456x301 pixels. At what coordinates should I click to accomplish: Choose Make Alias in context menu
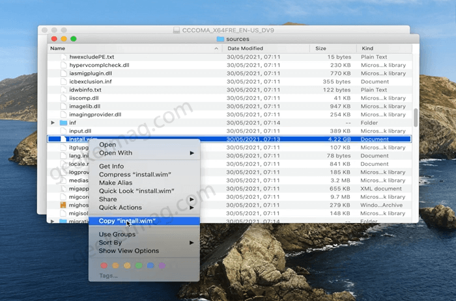[115, 183]
